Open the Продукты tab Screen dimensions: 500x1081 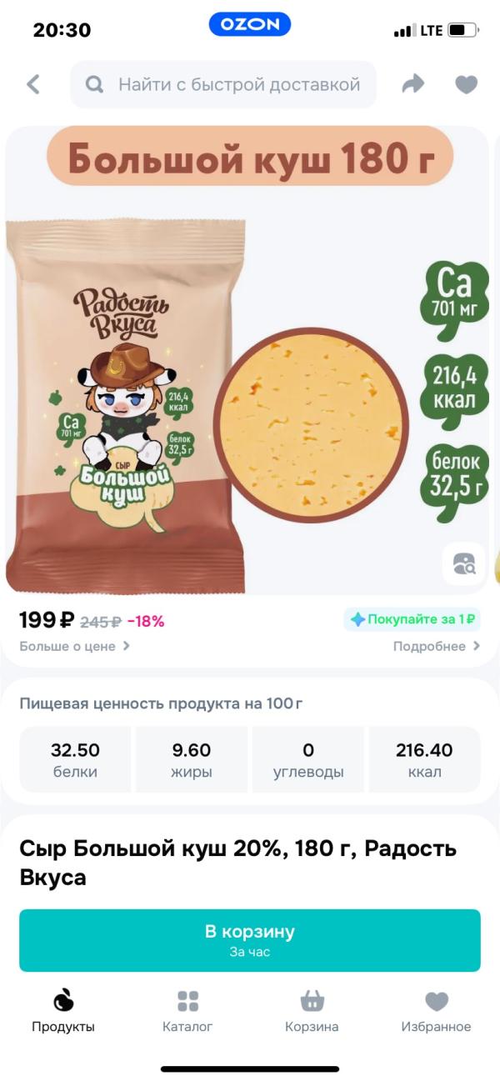click(x=63, y=1011)
